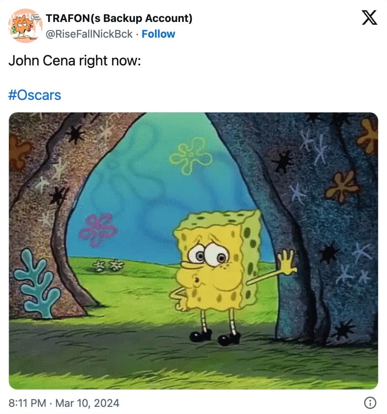The width and height of the screenshot is (387, 414).
Task: Open the #Oscars hashtag link
Action: coord(34,95)
